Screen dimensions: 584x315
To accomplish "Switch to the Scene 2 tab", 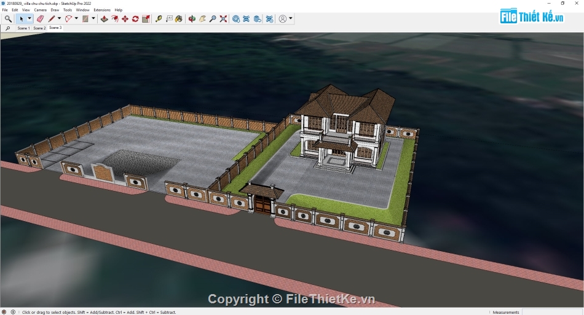I will pos(39,28).
